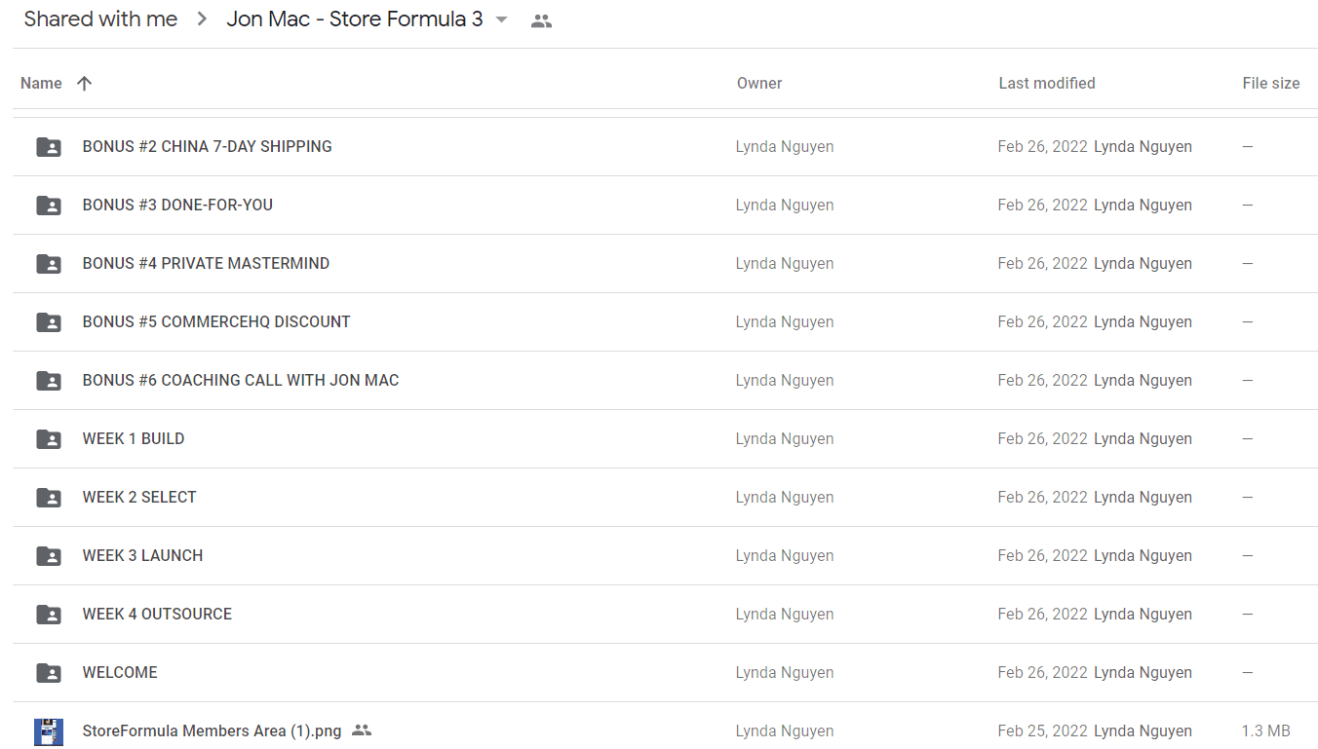Click the PNG thumbnail for StoreFormula Members Area
This screenshot has width=1318, height=749.
point(49,731)
